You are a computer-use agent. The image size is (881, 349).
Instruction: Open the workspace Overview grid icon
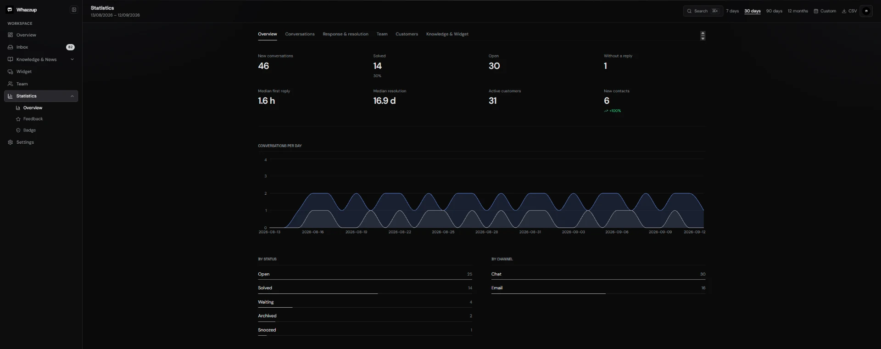pyautogui.click(x=10, y=35)
